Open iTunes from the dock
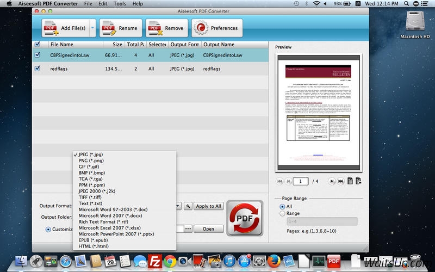This screenshot has width=435, height=272. [x=229, y=261]
